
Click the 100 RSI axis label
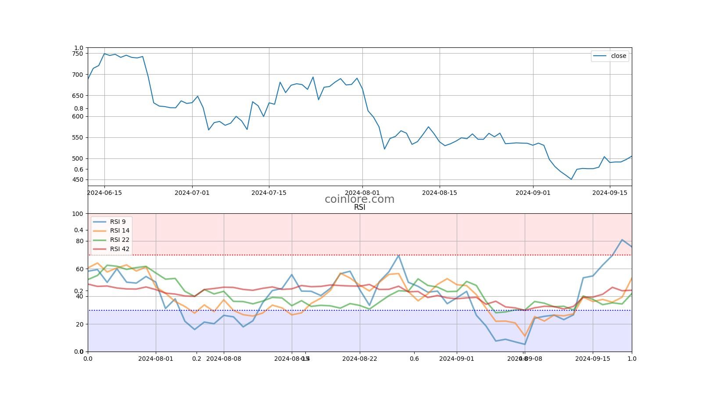[x=78, y=214]
